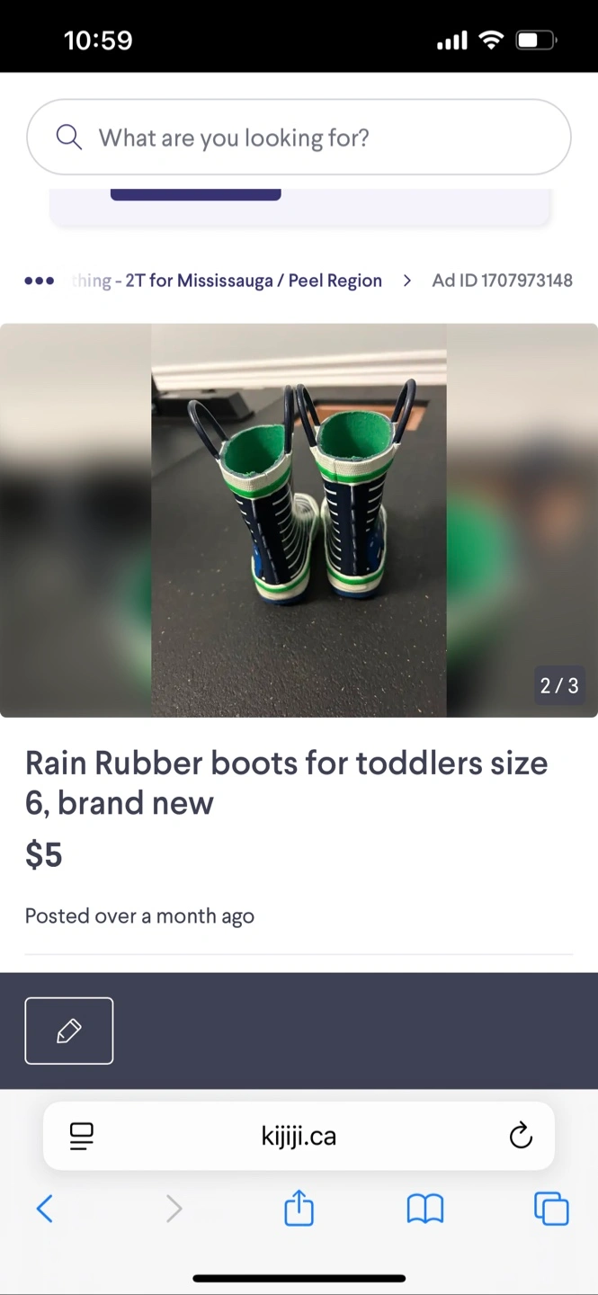The image size is (598, 1295).
Task: Open Safari bookmarks
Action: [425, 1209]
